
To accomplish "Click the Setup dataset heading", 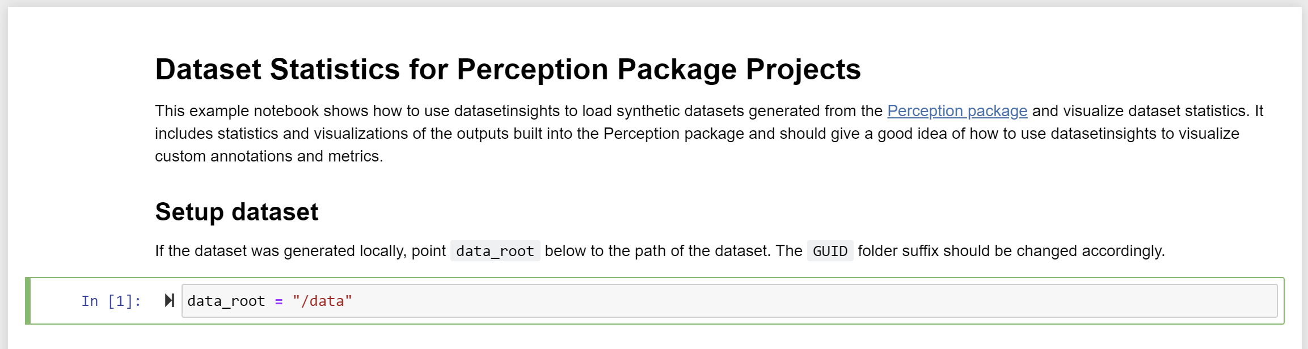I will [237, 212].
